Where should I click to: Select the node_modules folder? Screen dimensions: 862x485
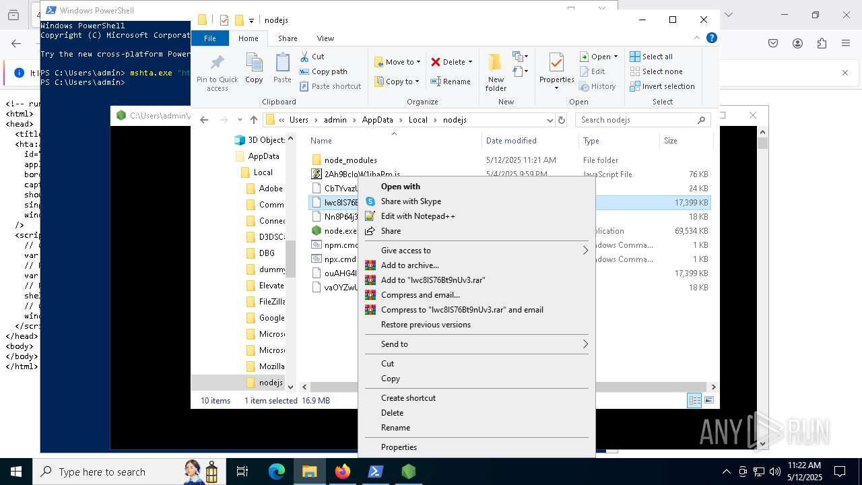350,160
